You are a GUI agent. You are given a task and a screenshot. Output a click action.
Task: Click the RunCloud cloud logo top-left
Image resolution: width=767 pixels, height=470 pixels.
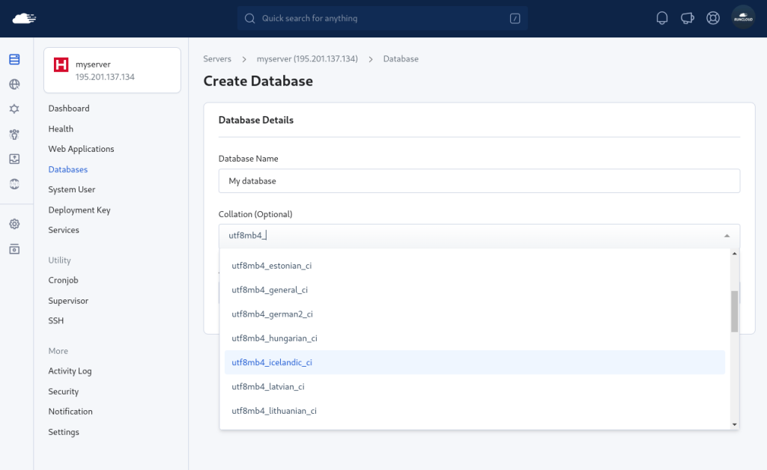(22, 16)
